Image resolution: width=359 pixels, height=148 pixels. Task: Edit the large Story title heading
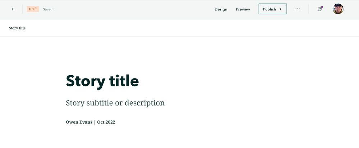(x=102, y=81)
